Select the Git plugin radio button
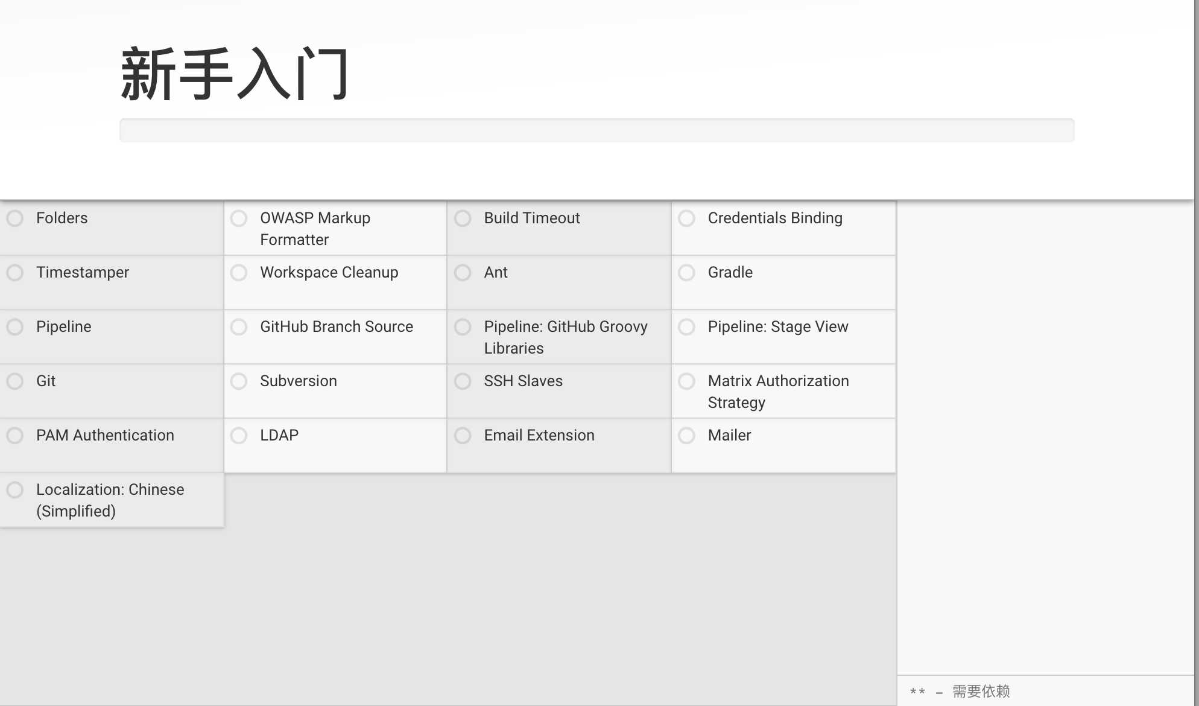 (x=15, y=381)
